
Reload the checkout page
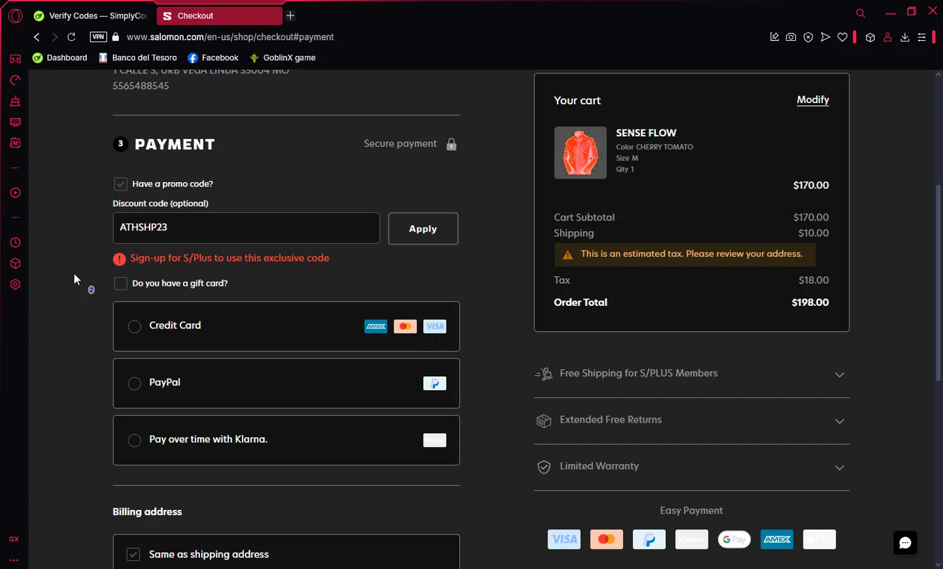pyautogui.click(x=72, y=37)
